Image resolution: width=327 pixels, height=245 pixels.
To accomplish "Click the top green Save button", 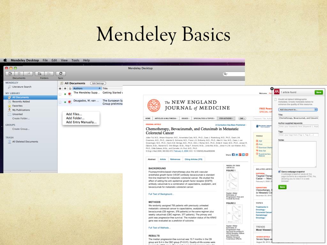I will [x=319, y=92].
